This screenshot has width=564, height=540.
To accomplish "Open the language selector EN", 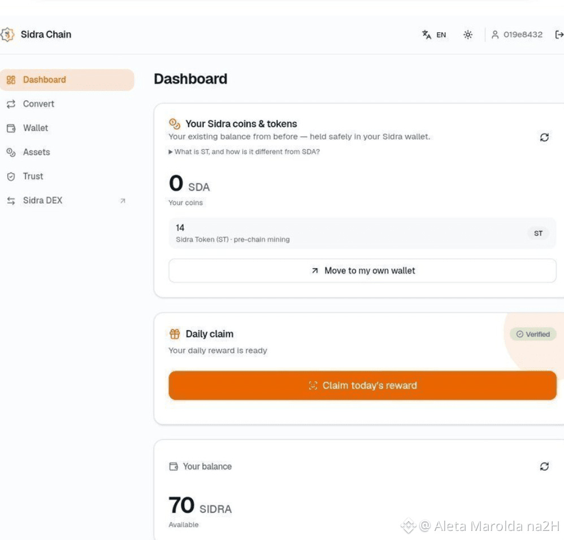I will point(434,35).
